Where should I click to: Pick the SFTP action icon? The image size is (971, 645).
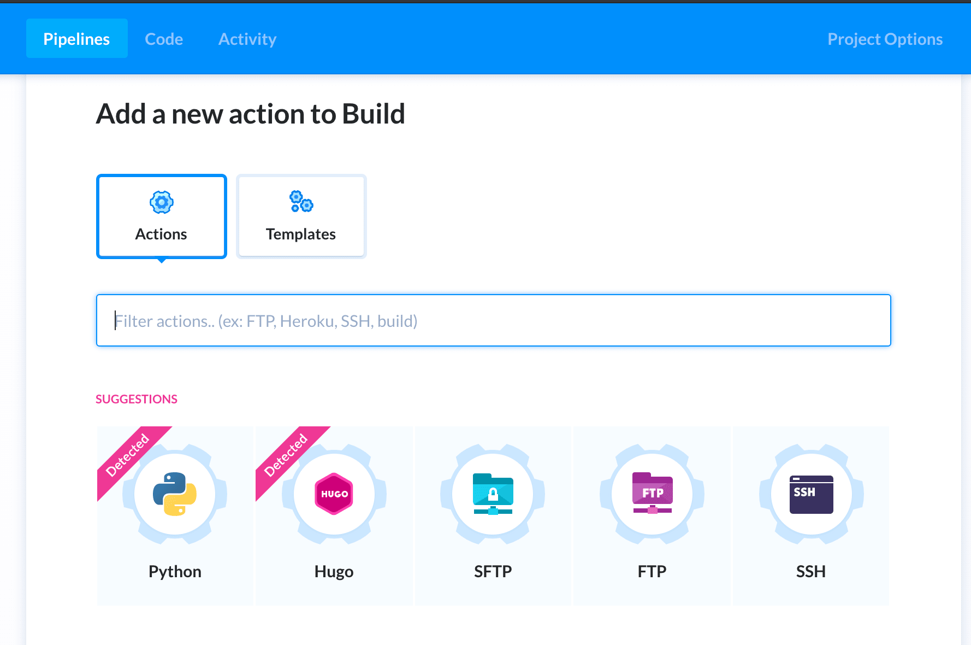tap(493, 494)
